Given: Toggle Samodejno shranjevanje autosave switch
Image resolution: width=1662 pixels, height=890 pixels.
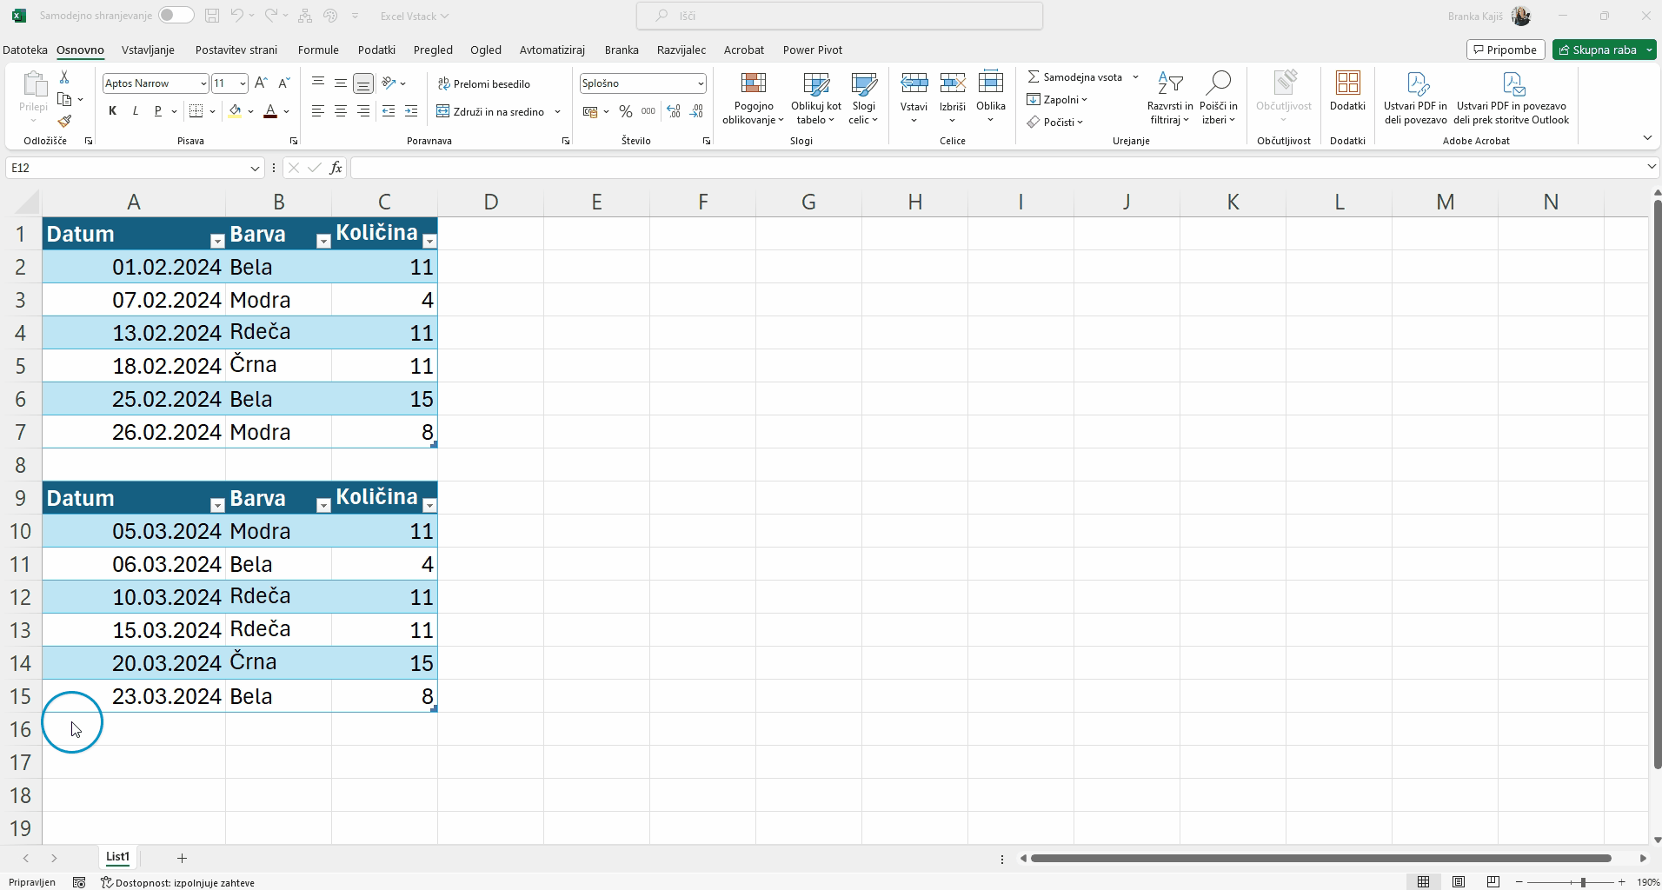Looking at the screenshot, I should (x=176, y=16).
